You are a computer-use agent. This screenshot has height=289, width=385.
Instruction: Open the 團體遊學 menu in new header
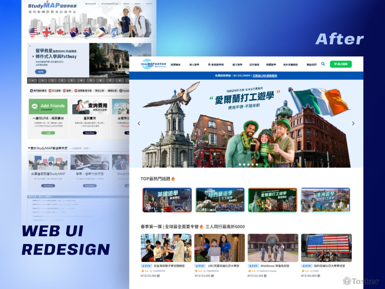[x=271, y=65]
